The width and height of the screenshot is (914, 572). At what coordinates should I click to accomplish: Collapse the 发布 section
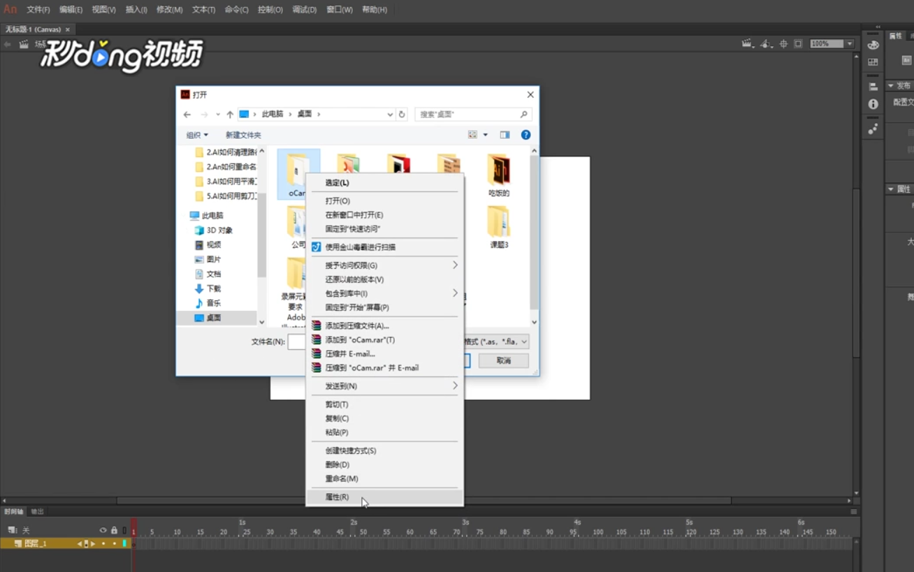click(x=891, y=86)
